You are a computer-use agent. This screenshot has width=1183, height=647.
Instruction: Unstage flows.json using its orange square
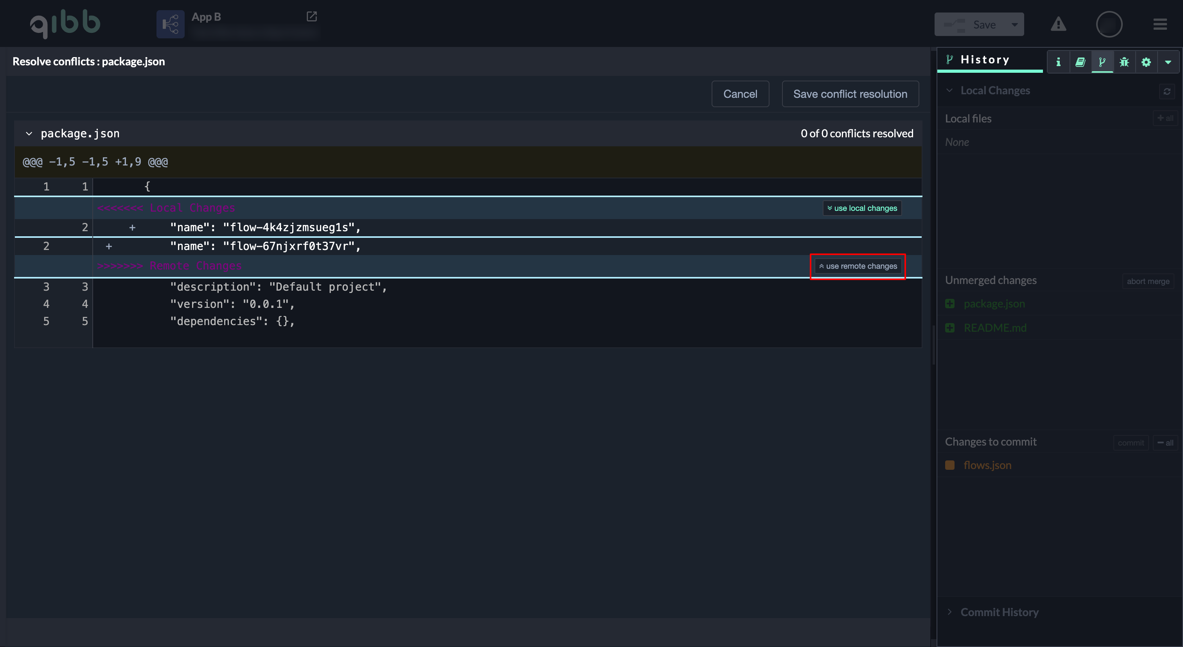pyautogui.click(x=950, y=465)
